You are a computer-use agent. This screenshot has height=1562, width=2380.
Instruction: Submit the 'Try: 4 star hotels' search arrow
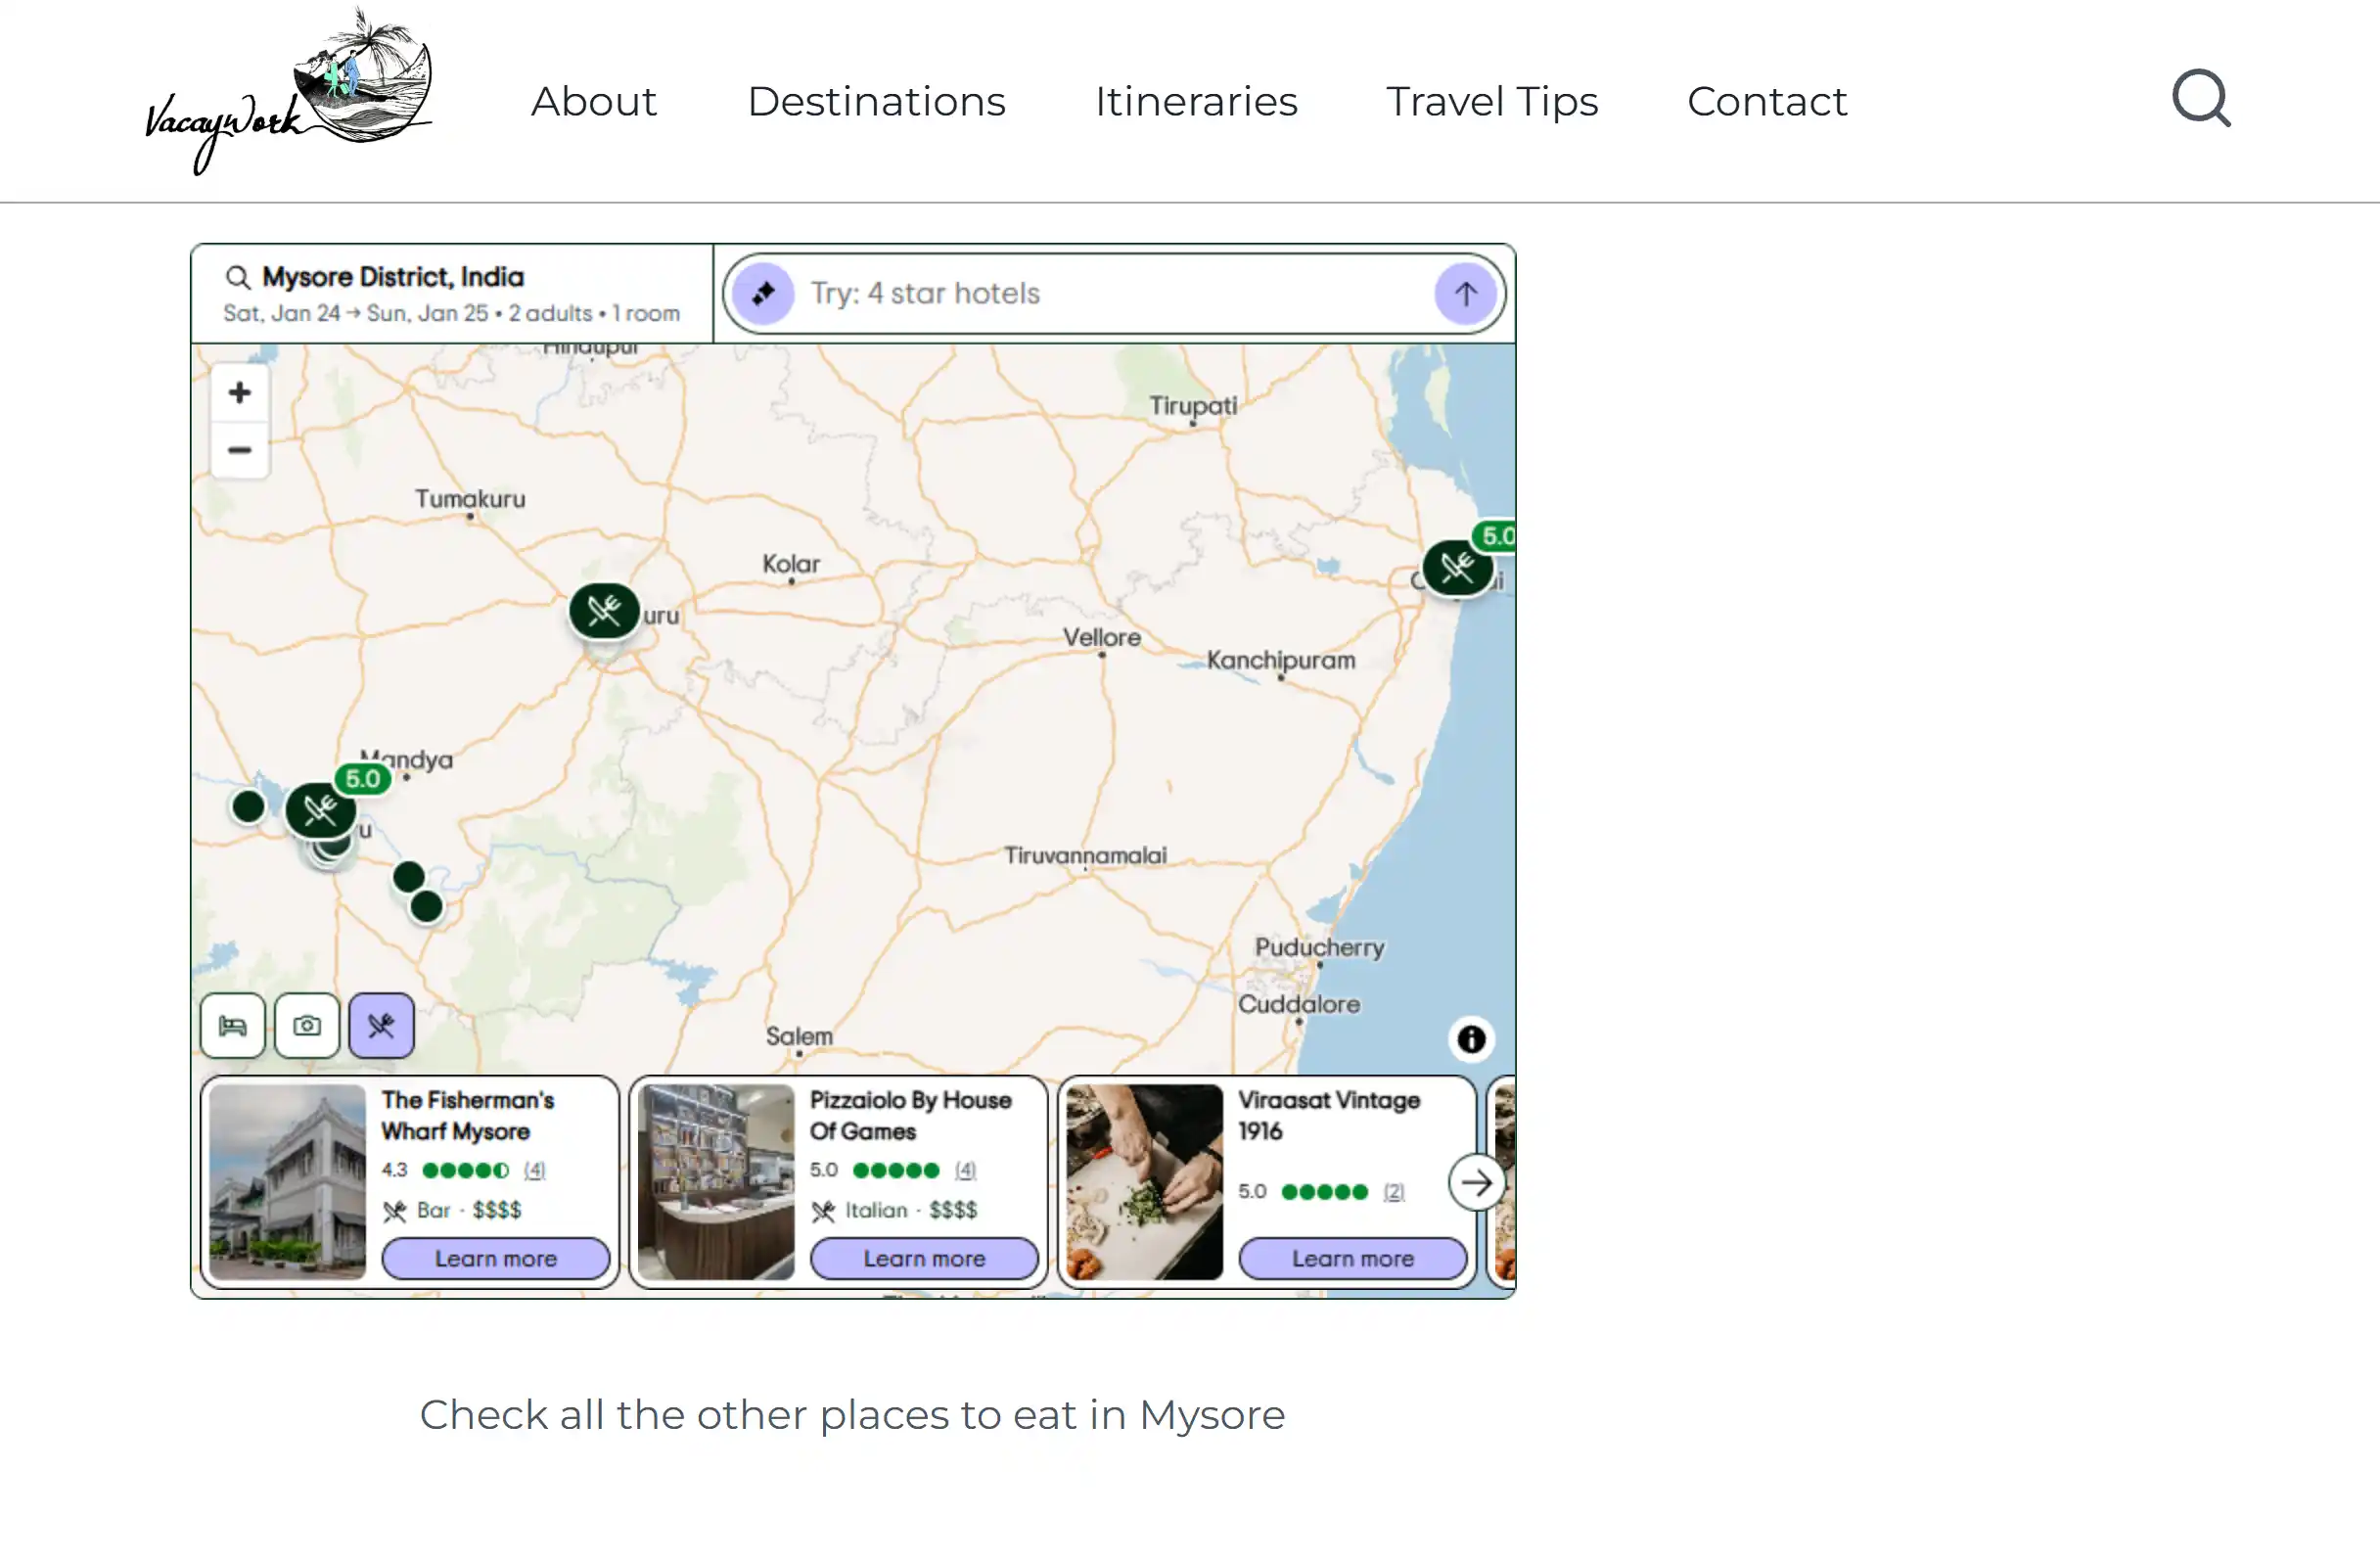pos(1464,293)
